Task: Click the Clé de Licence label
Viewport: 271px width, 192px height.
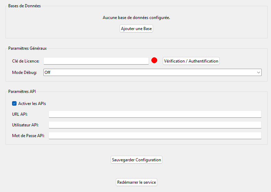Action: [26, 61]
